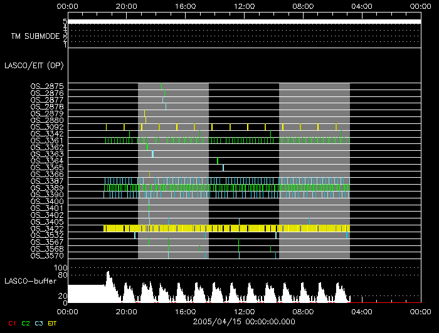This screenshot has height=333, width=439.
Task: Click the TM SUBMODE label
Action: pyautogui.click(x=34, y=36)
